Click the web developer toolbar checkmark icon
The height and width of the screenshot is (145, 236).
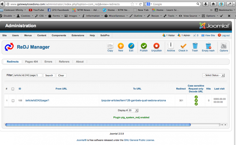coord(222,16)
